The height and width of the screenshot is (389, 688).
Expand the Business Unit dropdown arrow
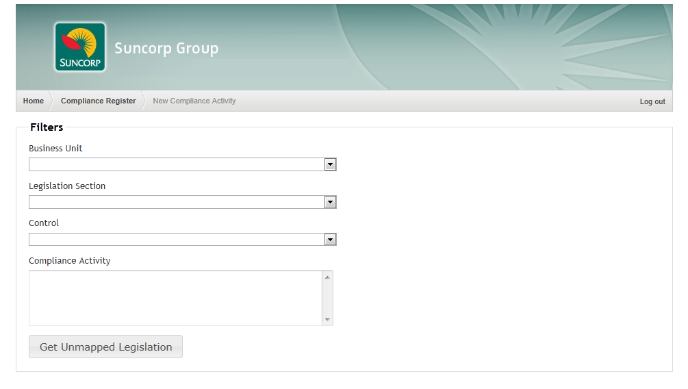coord(330,164)
